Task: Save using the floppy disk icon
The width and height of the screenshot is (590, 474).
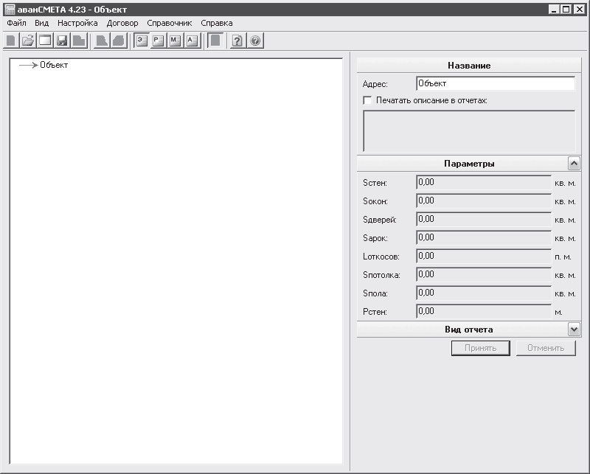Action: click(x=62, y=41)
